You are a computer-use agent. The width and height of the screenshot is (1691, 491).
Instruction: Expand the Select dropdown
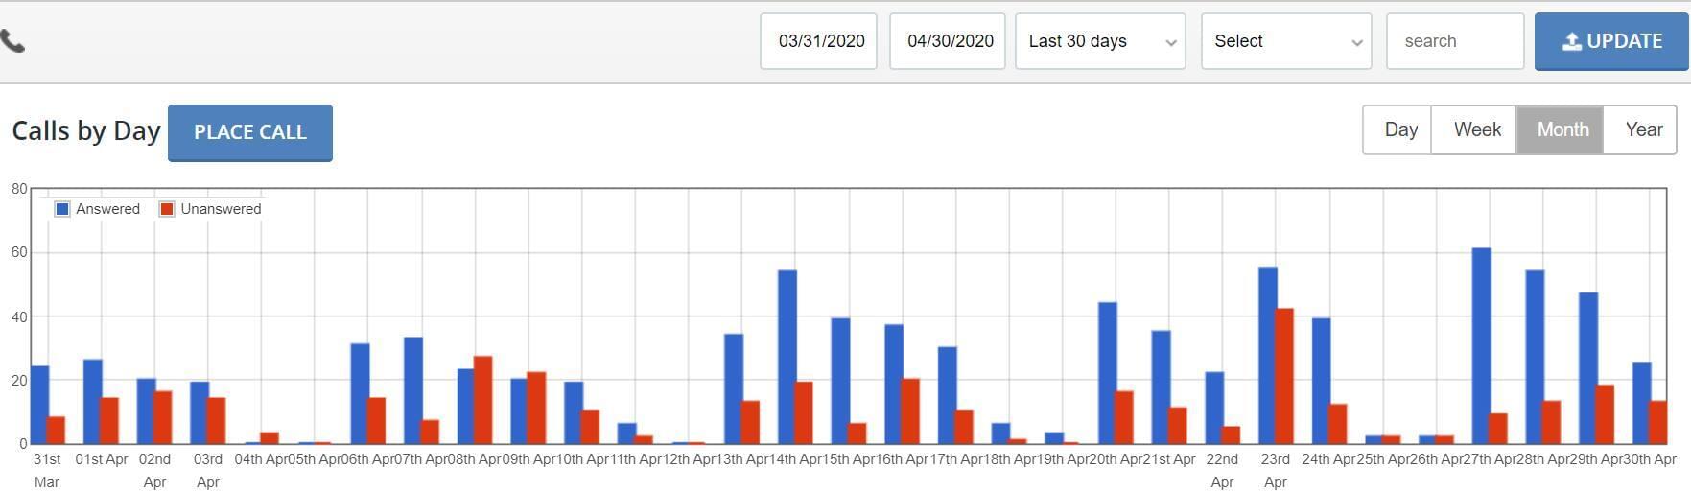[x=1286, y=41]
